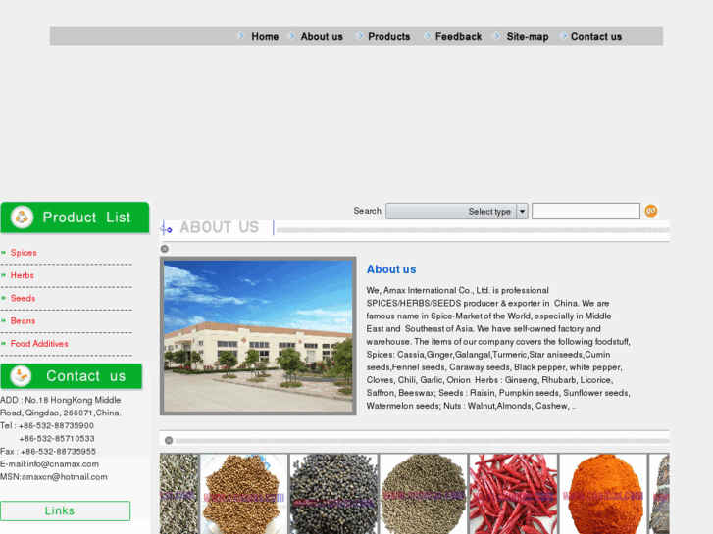Click the MSN:amaxcn@hotmail.com text
This screenshot has width=713, height=534.
point(54,477)
